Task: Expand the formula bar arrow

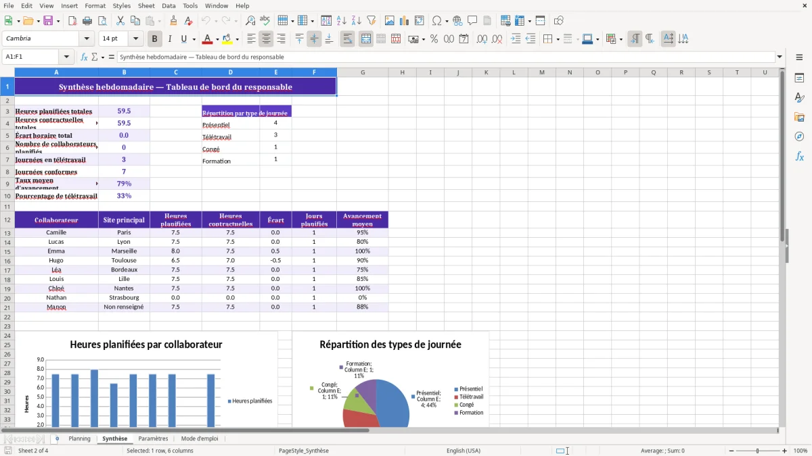Action: (780, 57)
